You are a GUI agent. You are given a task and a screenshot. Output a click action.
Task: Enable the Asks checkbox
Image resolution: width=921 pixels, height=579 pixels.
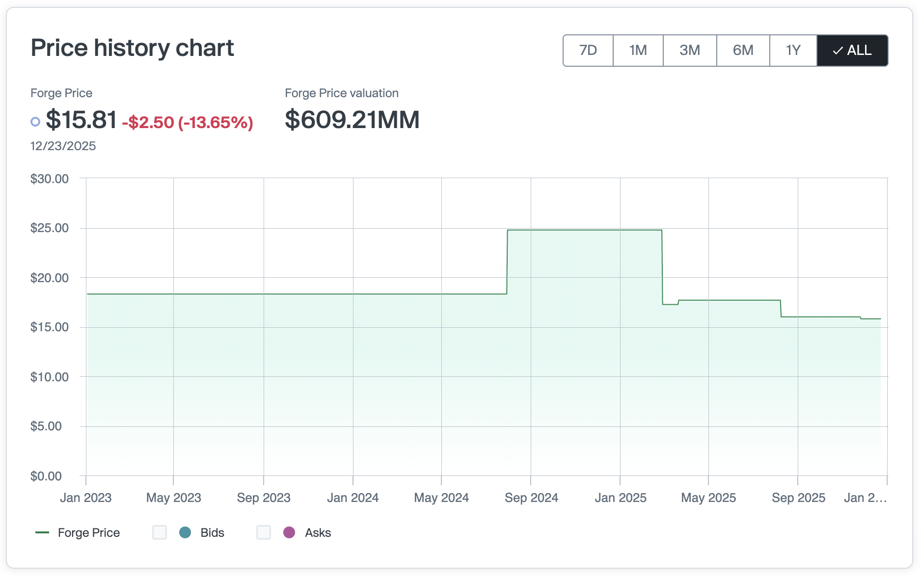pyautogui.click(x=264, y=532)
